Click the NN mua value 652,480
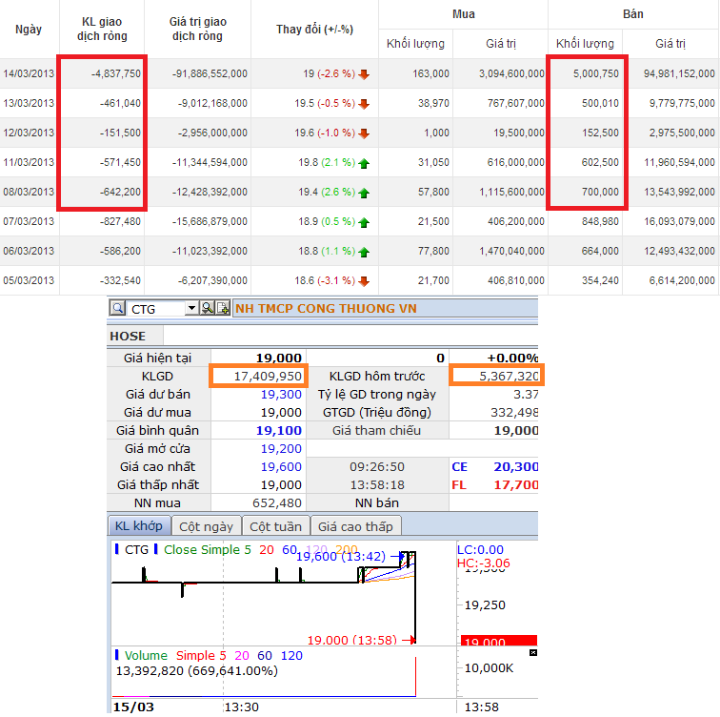This screenshot has width=720, height=717. 277,503
